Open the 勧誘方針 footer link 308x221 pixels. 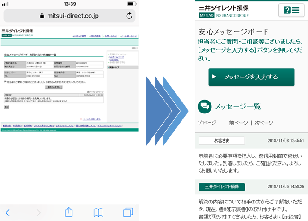tap(7, 125)
